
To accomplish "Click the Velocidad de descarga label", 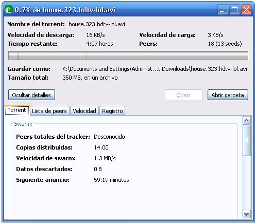I will point(41,35).
